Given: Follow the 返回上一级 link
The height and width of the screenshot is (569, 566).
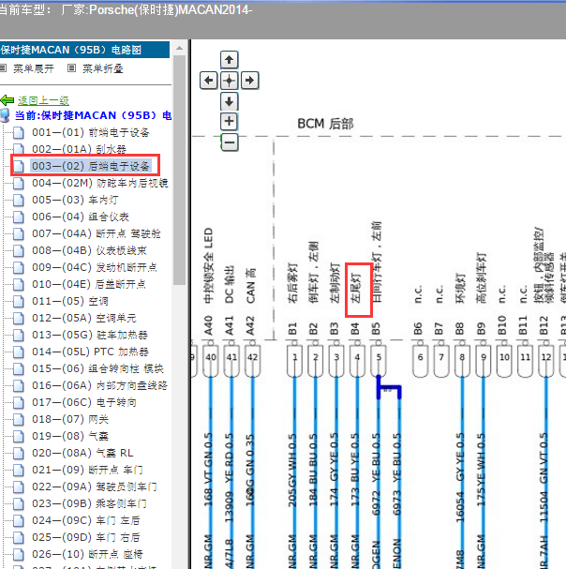Looking at the screenshot, I should pyautogui.click(x=43, y=100).
